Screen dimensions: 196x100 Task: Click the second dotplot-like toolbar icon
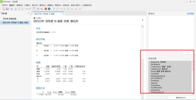[61, 9]
